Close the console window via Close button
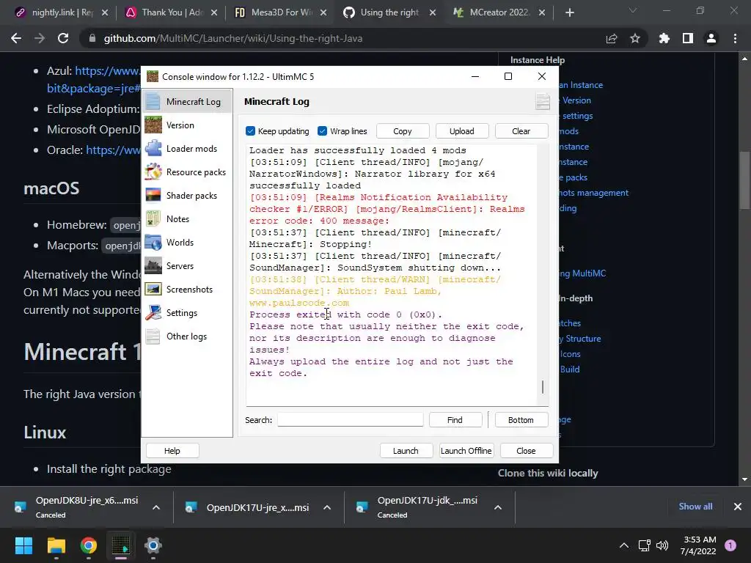The image size is (751, 563). 527,451
